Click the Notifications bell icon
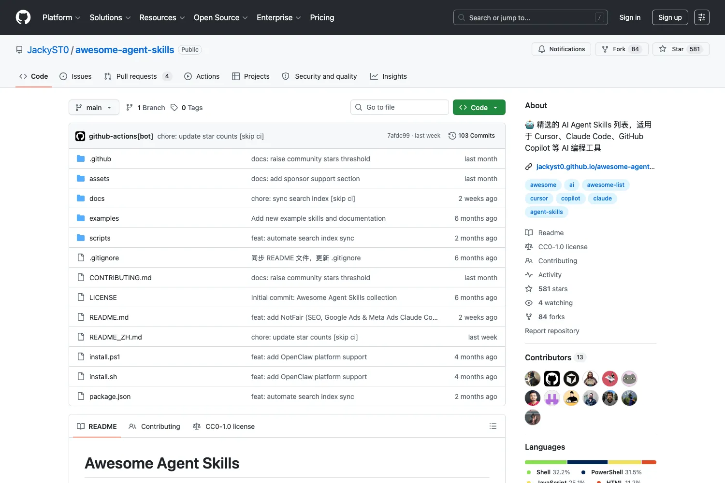This screenshot has height=483, width=725. [x=542, y=49]
